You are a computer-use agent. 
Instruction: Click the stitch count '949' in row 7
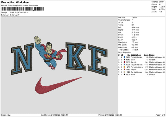click(128, 72)
